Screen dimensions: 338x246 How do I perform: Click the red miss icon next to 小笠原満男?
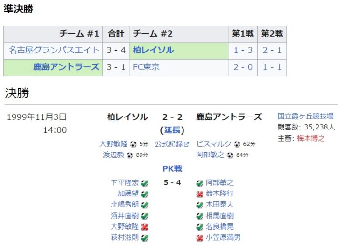(x=200, y=238)
